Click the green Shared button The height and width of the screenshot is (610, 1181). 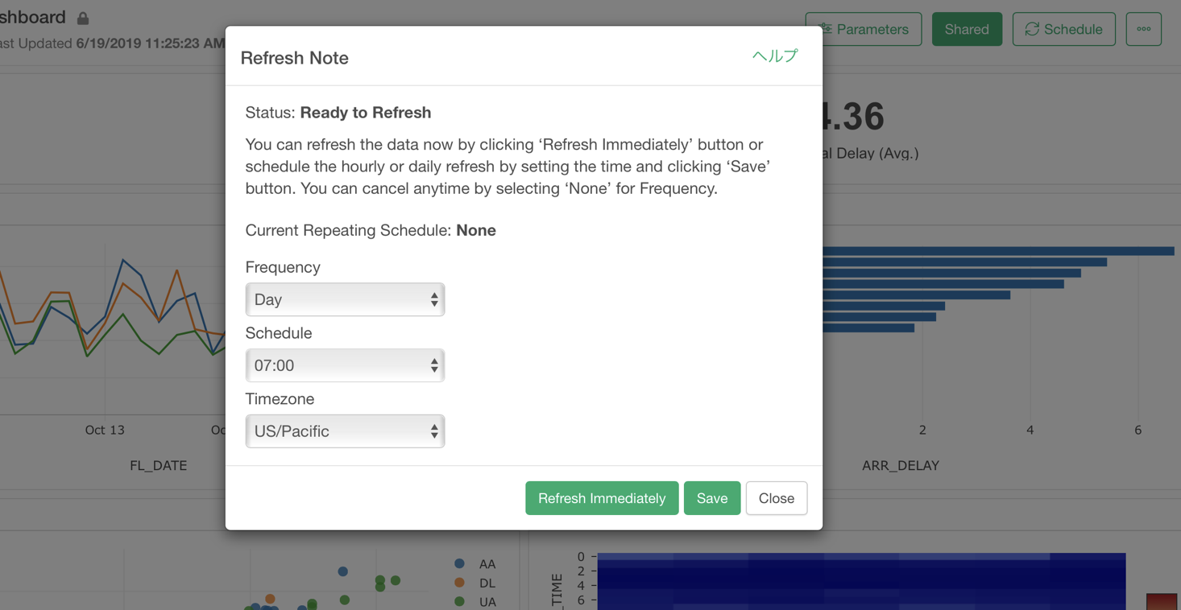click(967, 29)
